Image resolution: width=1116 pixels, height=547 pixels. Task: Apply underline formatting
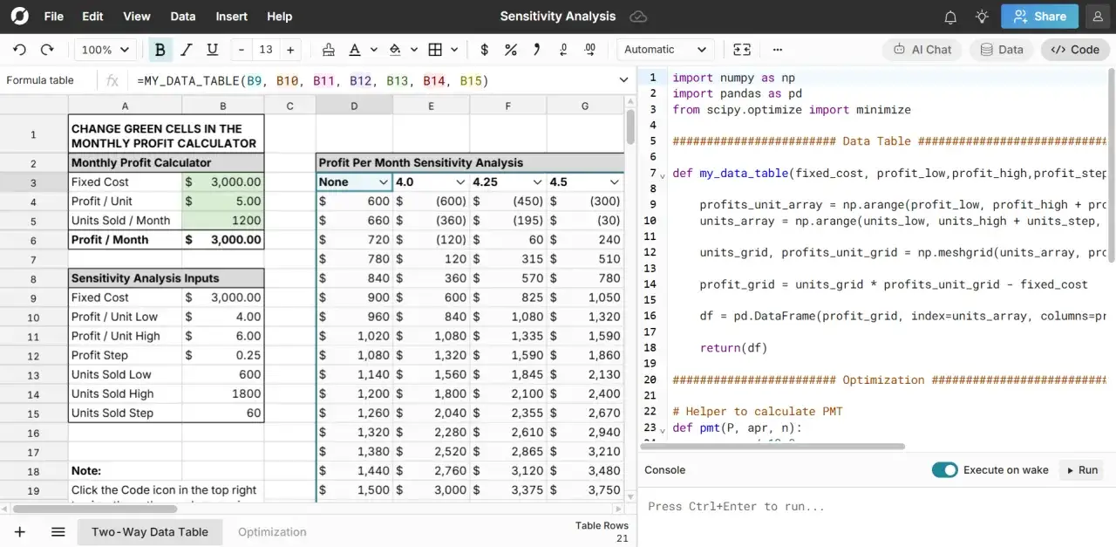click(x=212, y=50)
